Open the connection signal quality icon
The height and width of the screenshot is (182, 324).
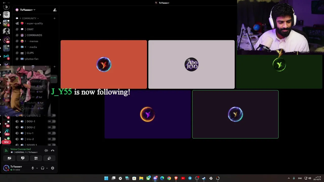(x=6, y=151)
